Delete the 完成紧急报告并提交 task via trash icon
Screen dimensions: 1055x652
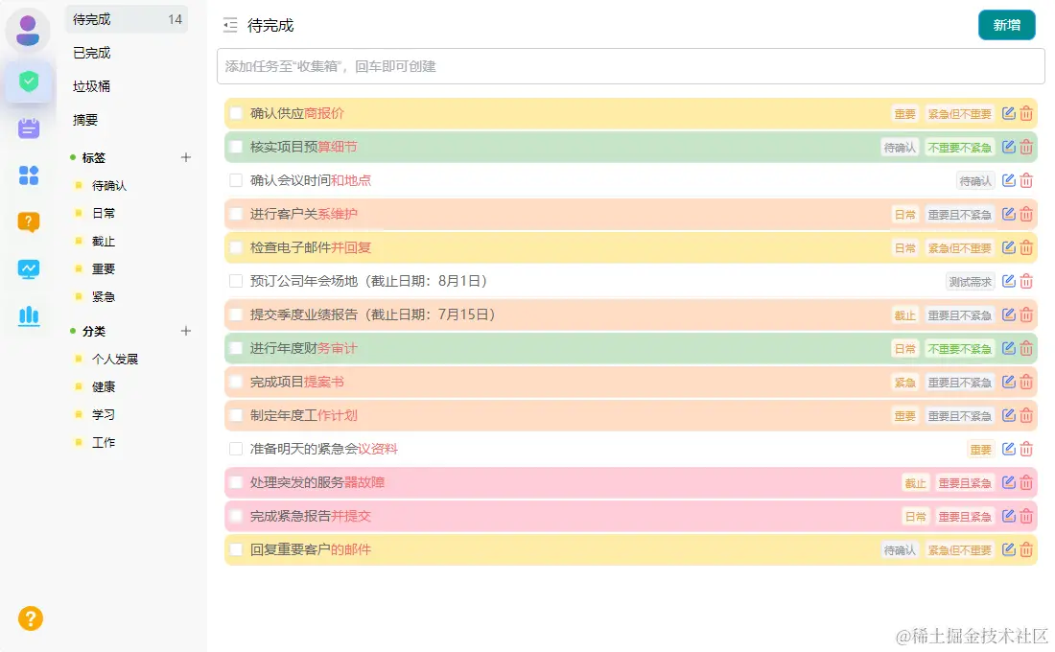(1026, 516)
